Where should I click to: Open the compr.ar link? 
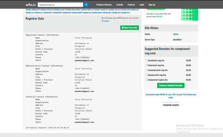pos(29,13)
